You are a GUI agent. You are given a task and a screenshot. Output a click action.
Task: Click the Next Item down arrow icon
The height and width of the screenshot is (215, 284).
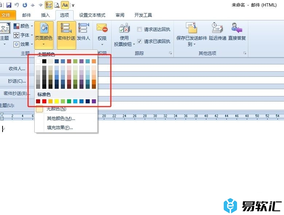click(40, 5)
